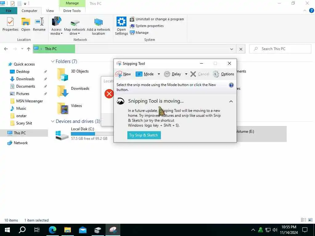The width and height of the screenshot is (315, 236).
Task: Open the quick access toolbar dropdown
Action: 25,4
